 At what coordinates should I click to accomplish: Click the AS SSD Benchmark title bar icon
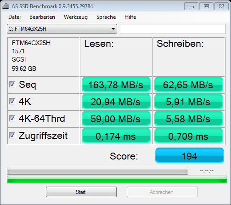point(6,6)
